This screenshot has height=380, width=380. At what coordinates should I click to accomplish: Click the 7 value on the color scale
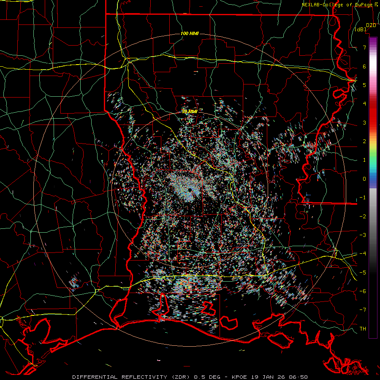[x=364, y=47]
